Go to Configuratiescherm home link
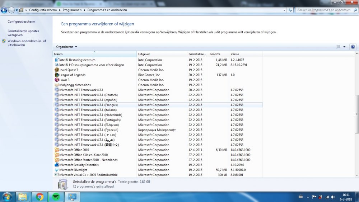The height and width of the screenshot is (202, 359). click(x=22, y=22)
